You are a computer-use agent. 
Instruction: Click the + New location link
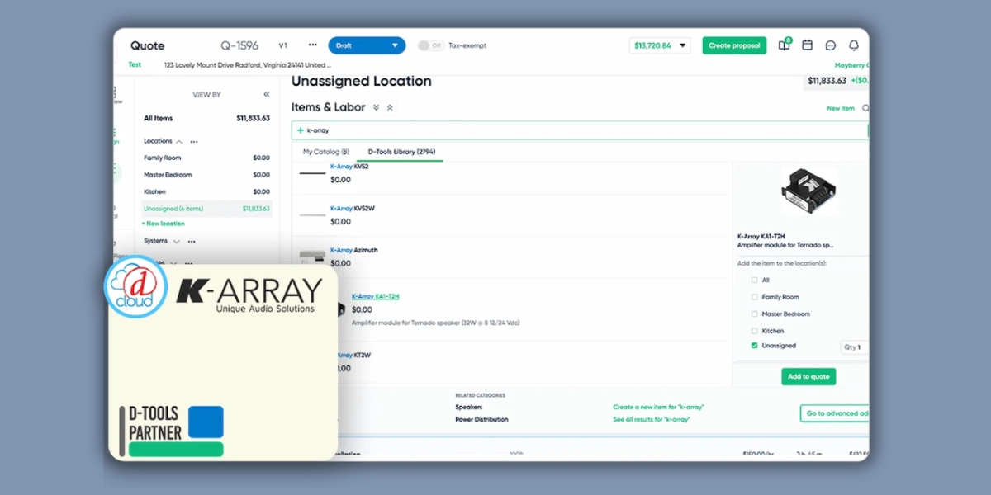pyautogui.click(x=164, y=224)
